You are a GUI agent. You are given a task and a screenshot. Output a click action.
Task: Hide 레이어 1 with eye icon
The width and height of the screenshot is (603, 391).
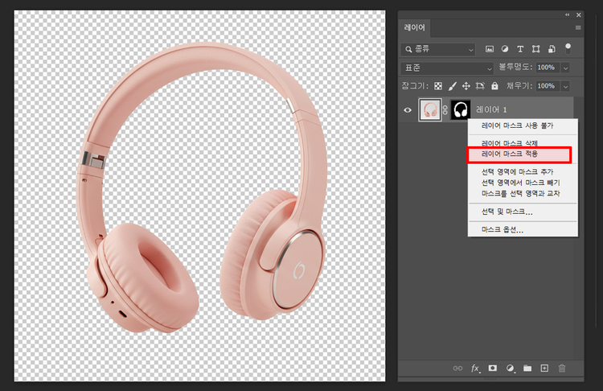click(408, 110)
